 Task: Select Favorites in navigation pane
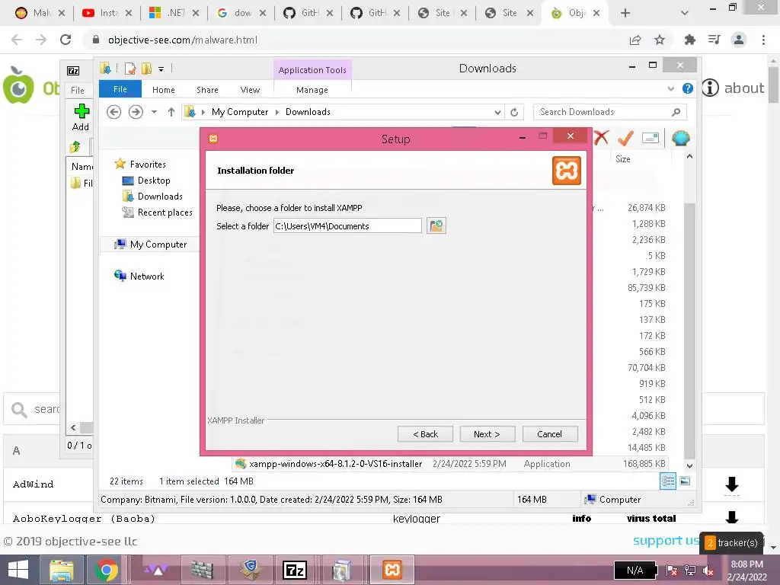click(147, 165)
